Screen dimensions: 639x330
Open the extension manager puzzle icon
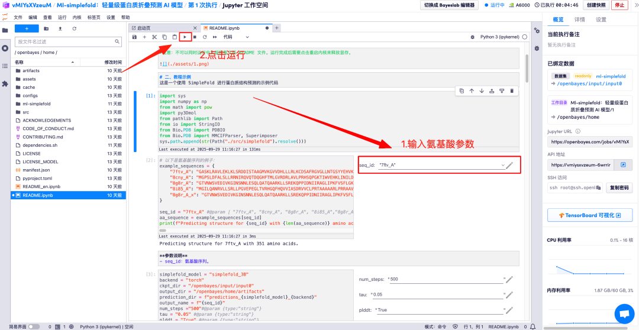tap(5, 84)
